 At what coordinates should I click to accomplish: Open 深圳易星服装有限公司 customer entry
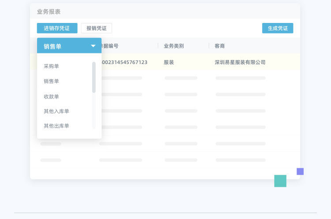[240, 62]
